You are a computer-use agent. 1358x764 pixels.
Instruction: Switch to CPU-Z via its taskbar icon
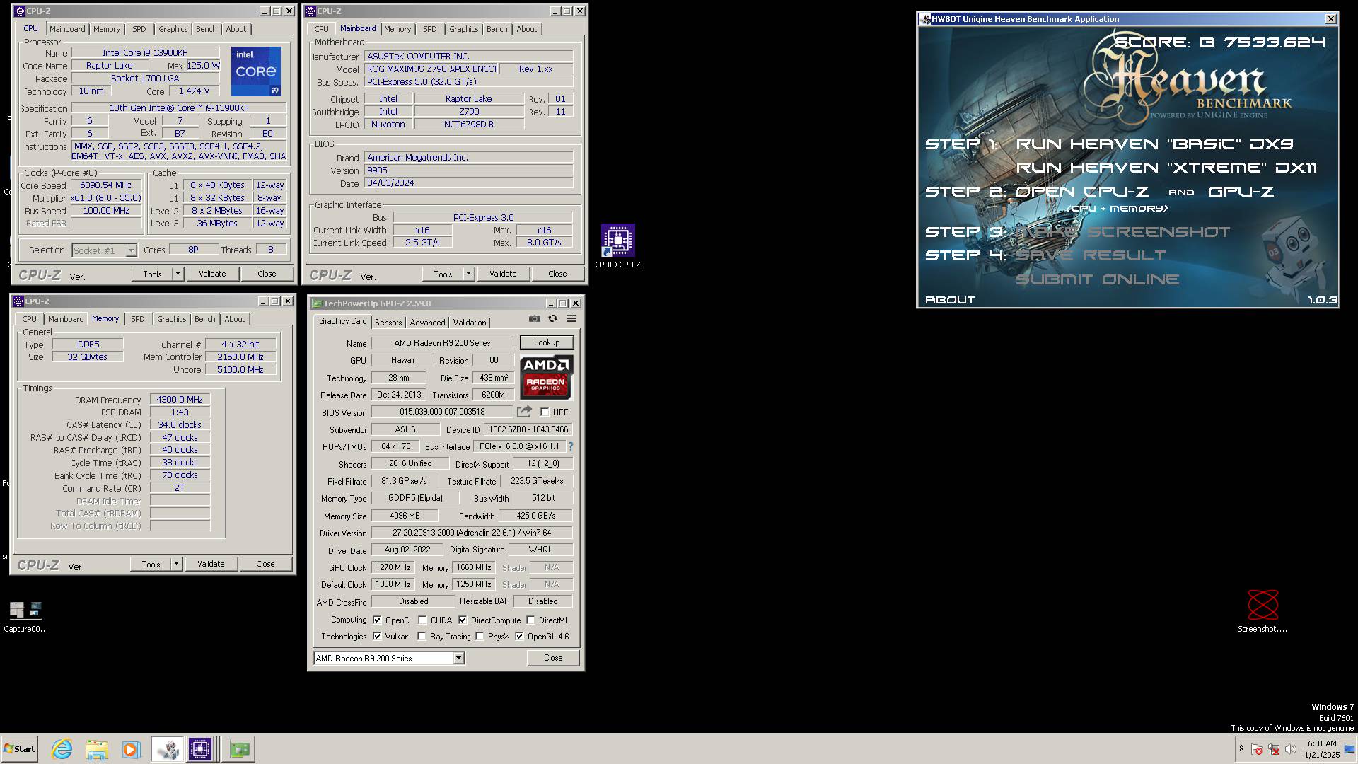[200, 749]
